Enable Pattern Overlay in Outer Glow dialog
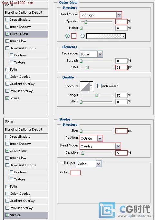Image resolution: width=155 pixels, height=220 pixels. click(x=7, y=91)
